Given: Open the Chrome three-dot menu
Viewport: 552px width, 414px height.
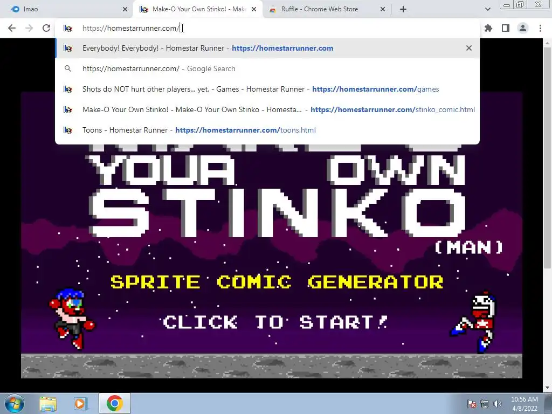Looking at the screenshot, I should click(540, 28).
